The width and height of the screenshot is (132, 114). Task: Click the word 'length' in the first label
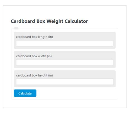click(x=43, y=37)
